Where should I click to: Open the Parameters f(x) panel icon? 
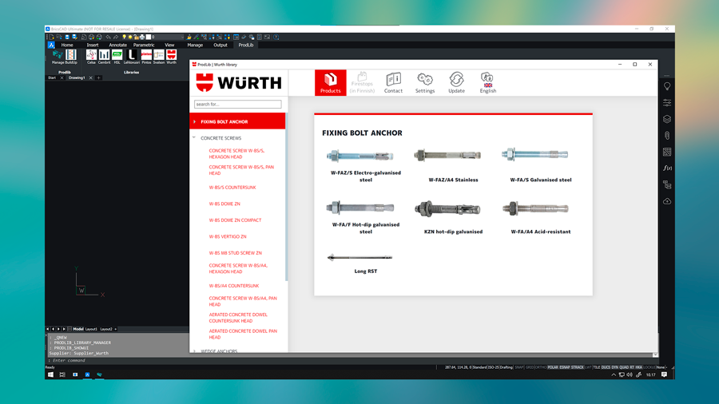pyautogui.click(x=667, y=168)
